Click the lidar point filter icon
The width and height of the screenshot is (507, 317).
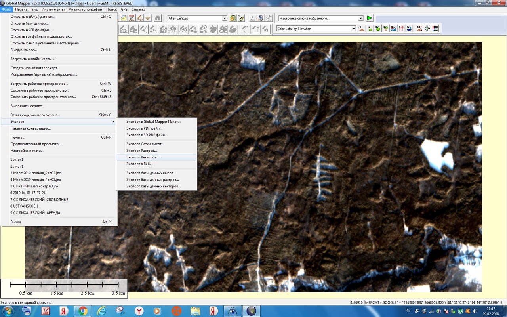click(x=427, y=29)
